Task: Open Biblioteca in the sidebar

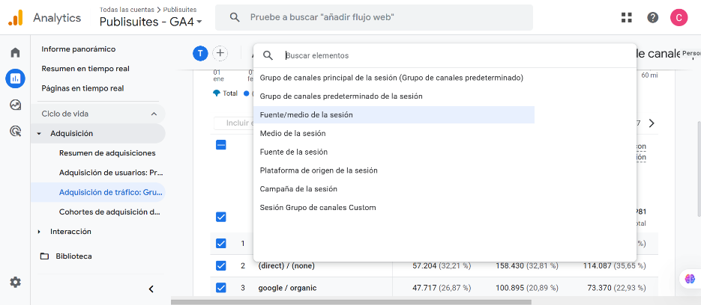Action: click(73, 256)
